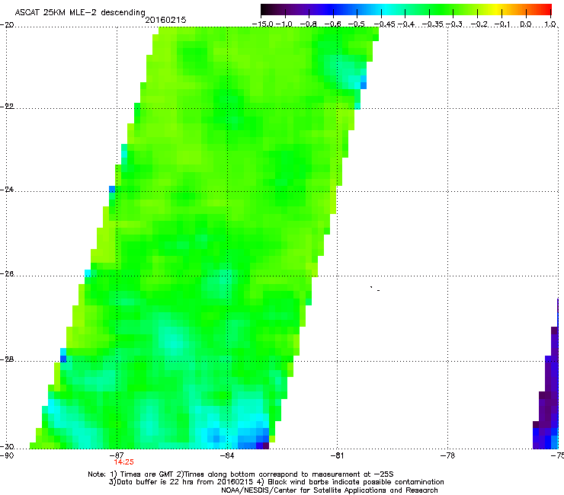Click the '-20' latitude axis label
The width and height of the screenshot is (564, 495).
pos(7,25)
